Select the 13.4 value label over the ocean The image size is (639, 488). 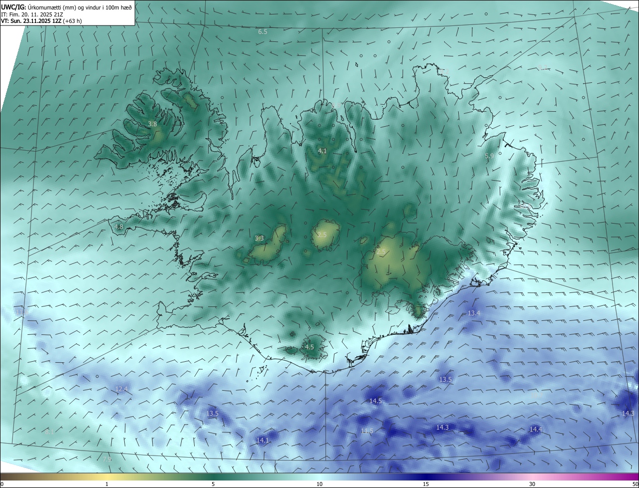474,313
